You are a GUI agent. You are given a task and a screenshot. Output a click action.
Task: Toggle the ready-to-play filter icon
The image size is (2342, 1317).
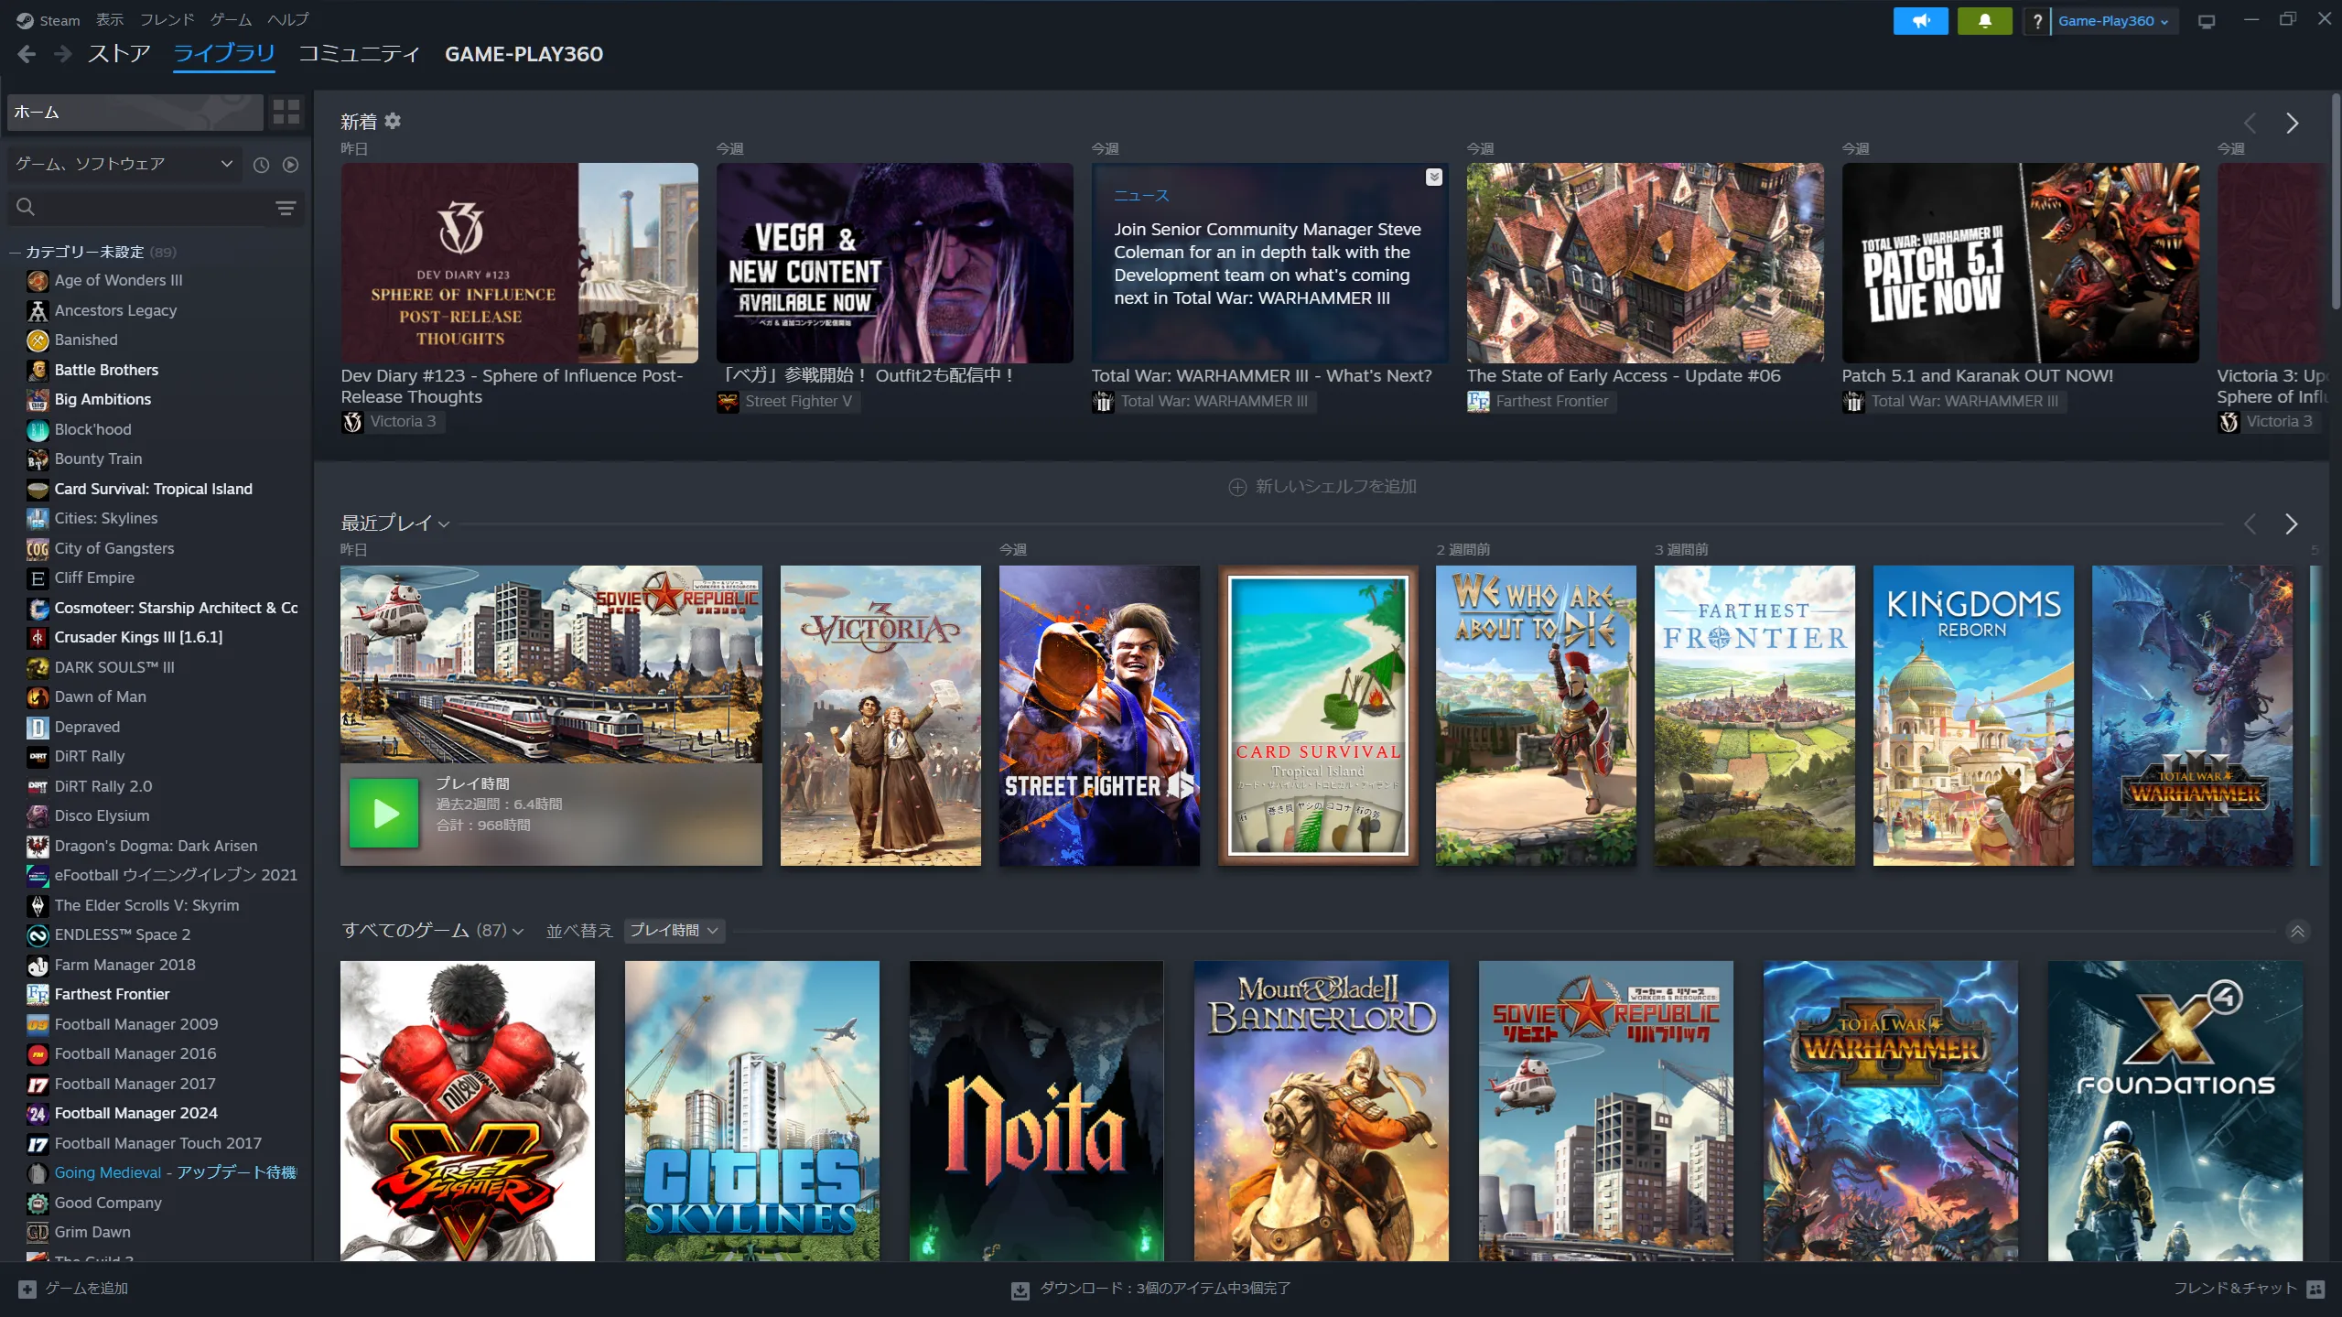(290, 165)
